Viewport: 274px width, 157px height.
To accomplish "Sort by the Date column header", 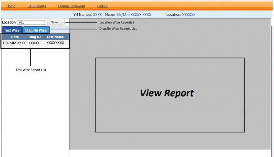I will tap(15, 37).
